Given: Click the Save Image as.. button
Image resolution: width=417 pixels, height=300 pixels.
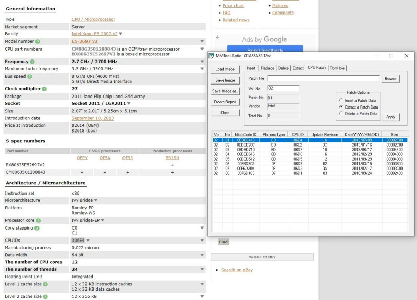Looking at the screenshot, I should (225, 91).
